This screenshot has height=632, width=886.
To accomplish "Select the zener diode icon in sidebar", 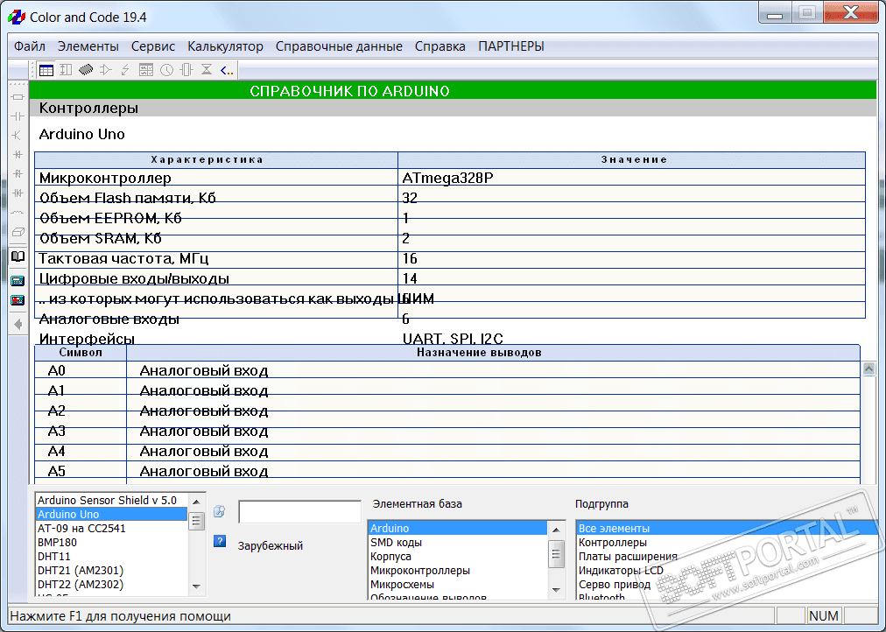I will coord(18,174).
